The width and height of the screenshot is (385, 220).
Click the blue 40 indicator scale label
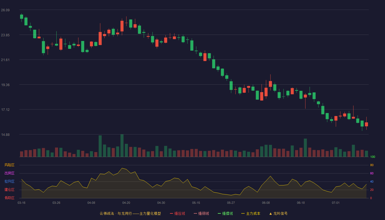[372, 182]
